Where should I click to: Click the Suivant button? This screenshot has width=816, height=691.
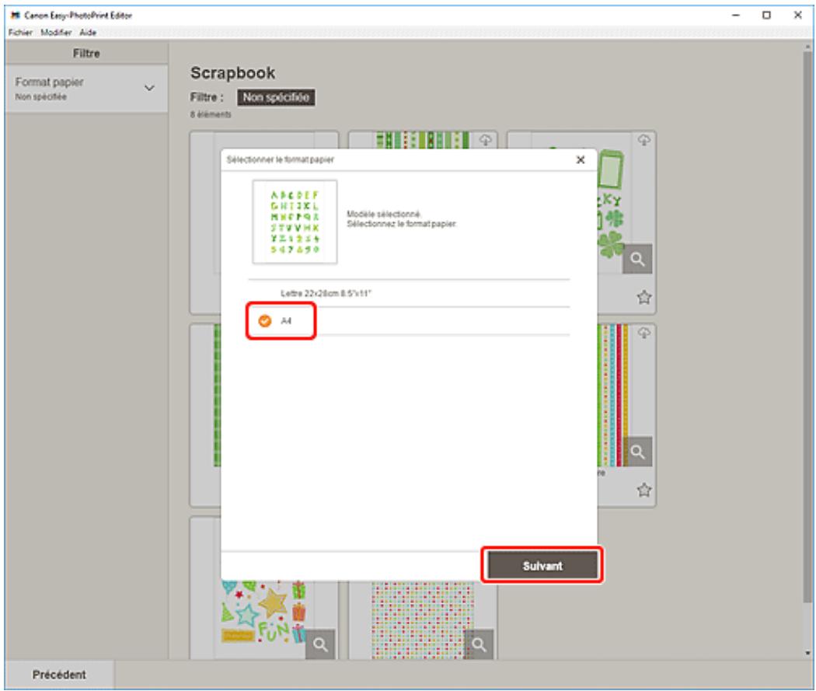pos(542,566)
